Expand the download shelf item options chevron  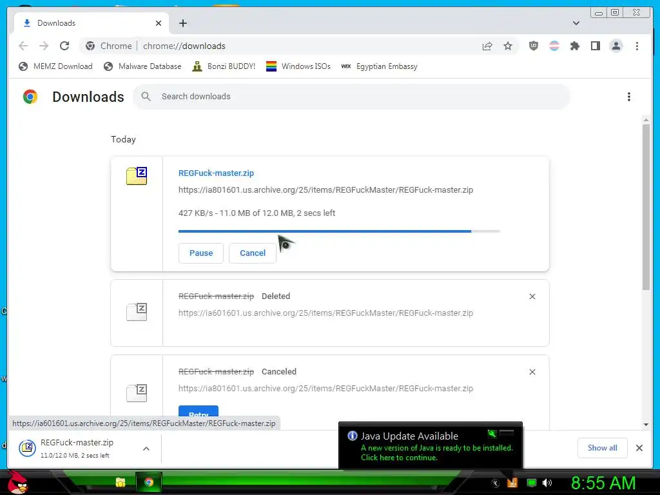[146, 449]
